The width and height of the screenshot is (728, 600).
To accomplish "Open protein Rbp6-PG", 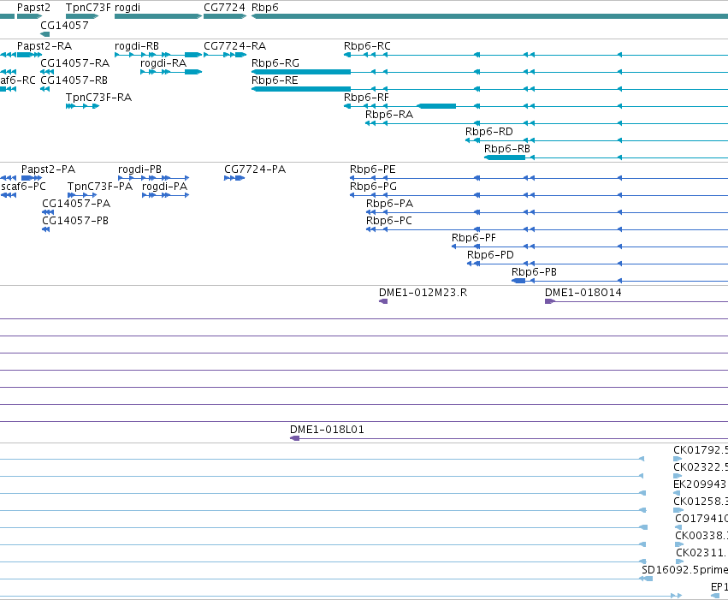I will coord(373,187).
